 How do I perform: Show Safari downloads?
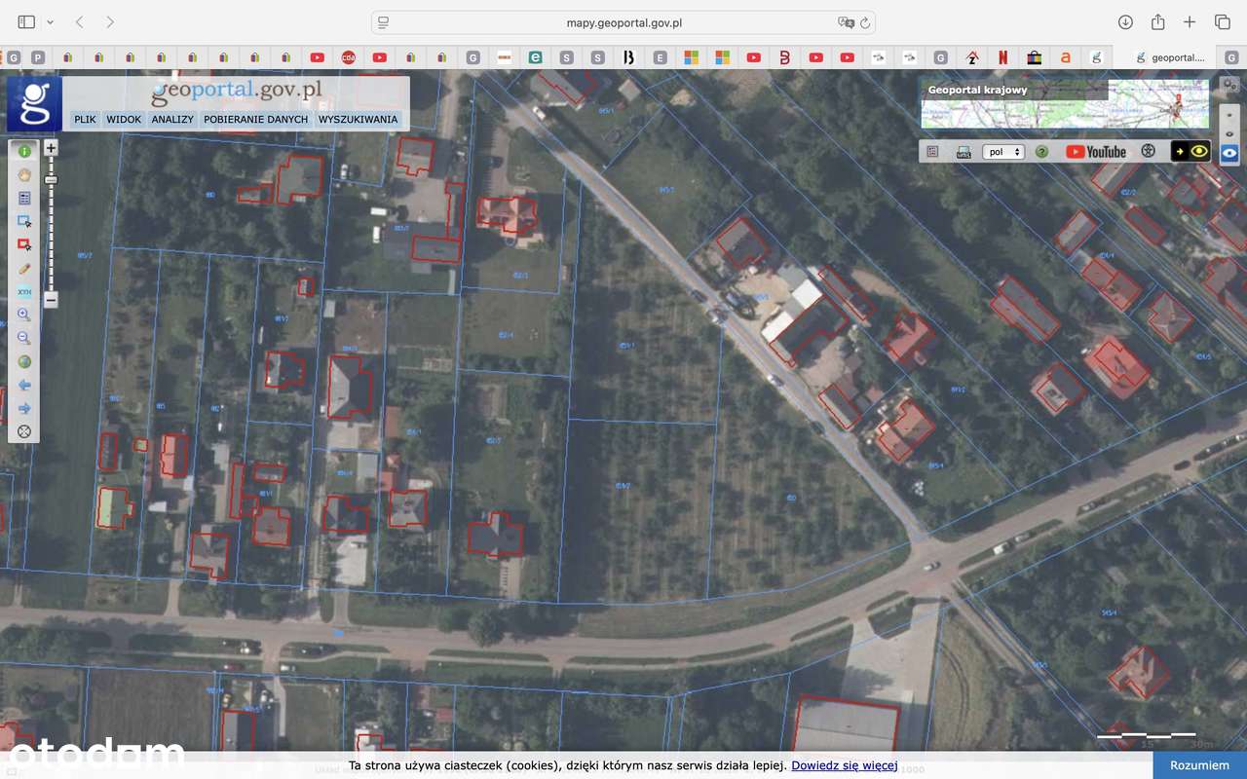1125,21
